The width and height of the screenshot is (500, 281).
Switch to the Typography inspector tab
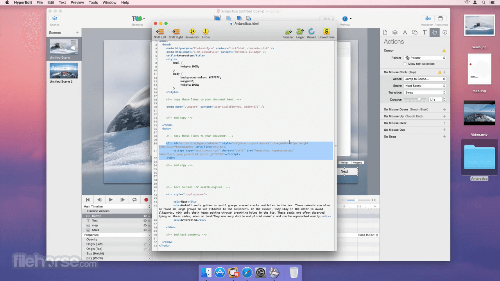coord(425,32)
